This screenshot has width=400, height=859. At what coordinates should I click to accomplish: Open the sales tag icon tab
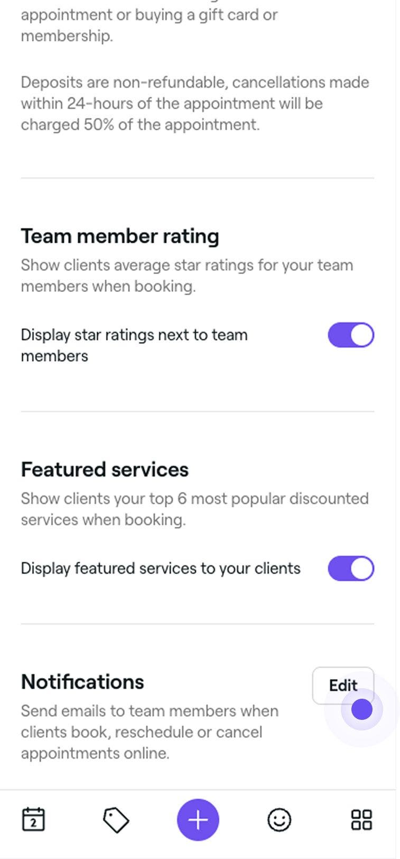point(116,820)
